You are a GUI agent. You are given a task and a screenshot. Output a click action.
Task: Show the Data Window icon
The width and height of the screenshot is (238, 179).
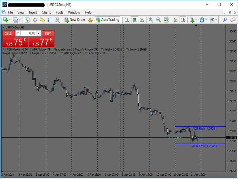pos(35,20)
